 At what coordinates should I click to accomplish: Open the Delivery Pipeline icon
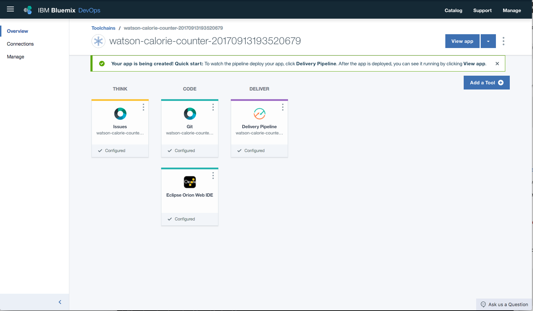(260, 114)
